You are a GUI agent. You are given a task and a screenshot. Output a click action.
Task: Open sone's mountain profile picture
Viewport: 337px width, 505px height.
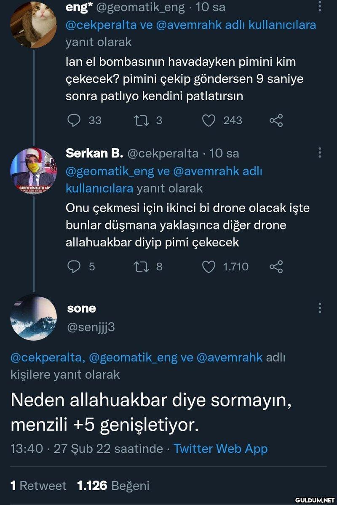tap(33, 317)
